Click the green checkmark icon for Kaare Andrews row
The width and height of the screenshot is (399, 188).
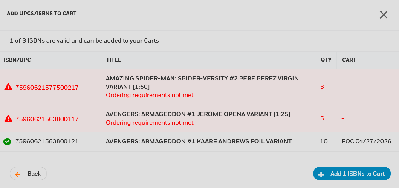point(7,142)
